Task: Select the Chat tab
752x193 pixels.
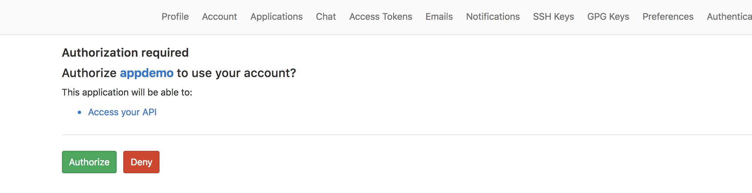Action: click(x=326, y=16)
